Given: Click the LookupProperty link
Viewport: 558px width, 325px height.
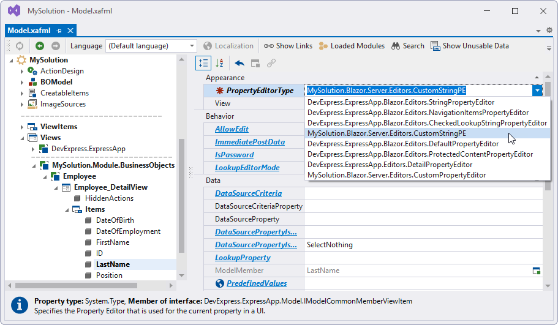Looking at the screenshot, I should point(243,258).
